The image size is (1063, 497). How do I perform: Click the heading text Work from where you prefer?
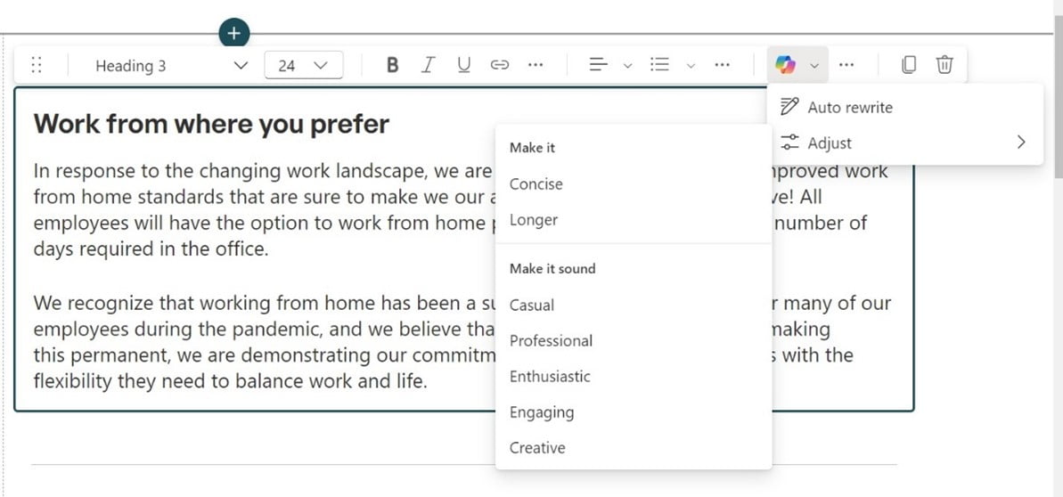click(x=211, y=124)
